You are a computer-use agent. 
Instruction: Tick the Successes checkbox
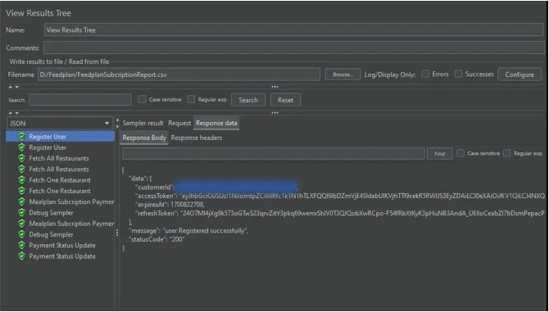tap(458, 74)
